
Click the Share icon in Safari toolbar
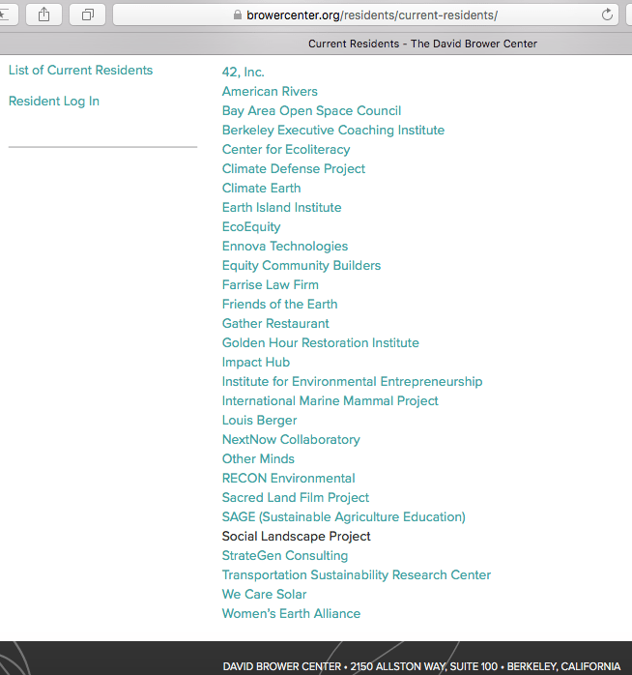pos(43,15)
